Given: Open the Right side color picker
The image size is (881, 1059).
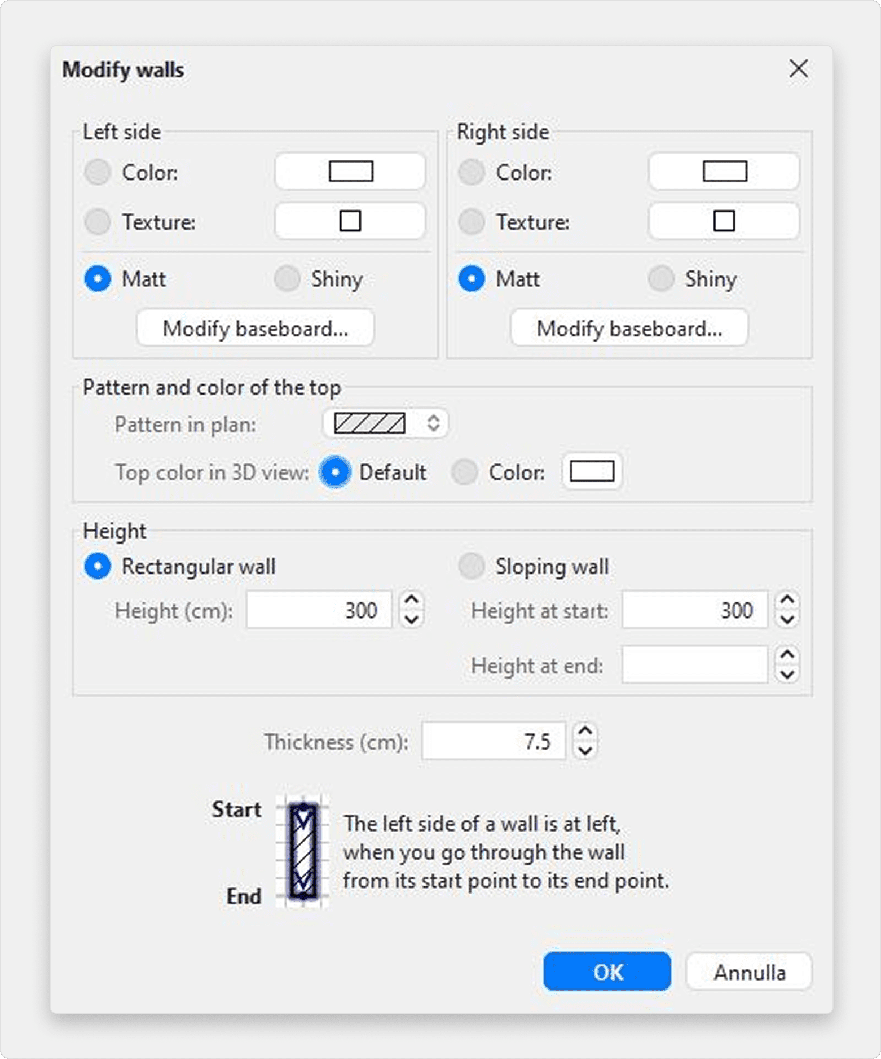Looking at the screenshot, I should pyautogui.click(x=724, y=172).
